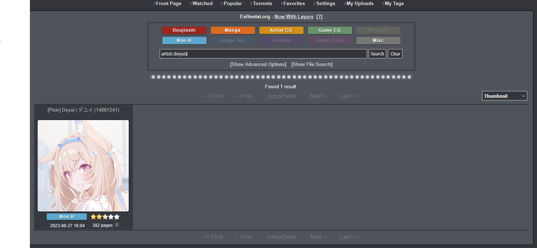This screenshot has width=537, height=248.
Task: Click the 2023-08-27 16:04 date text
Action: 67,226
